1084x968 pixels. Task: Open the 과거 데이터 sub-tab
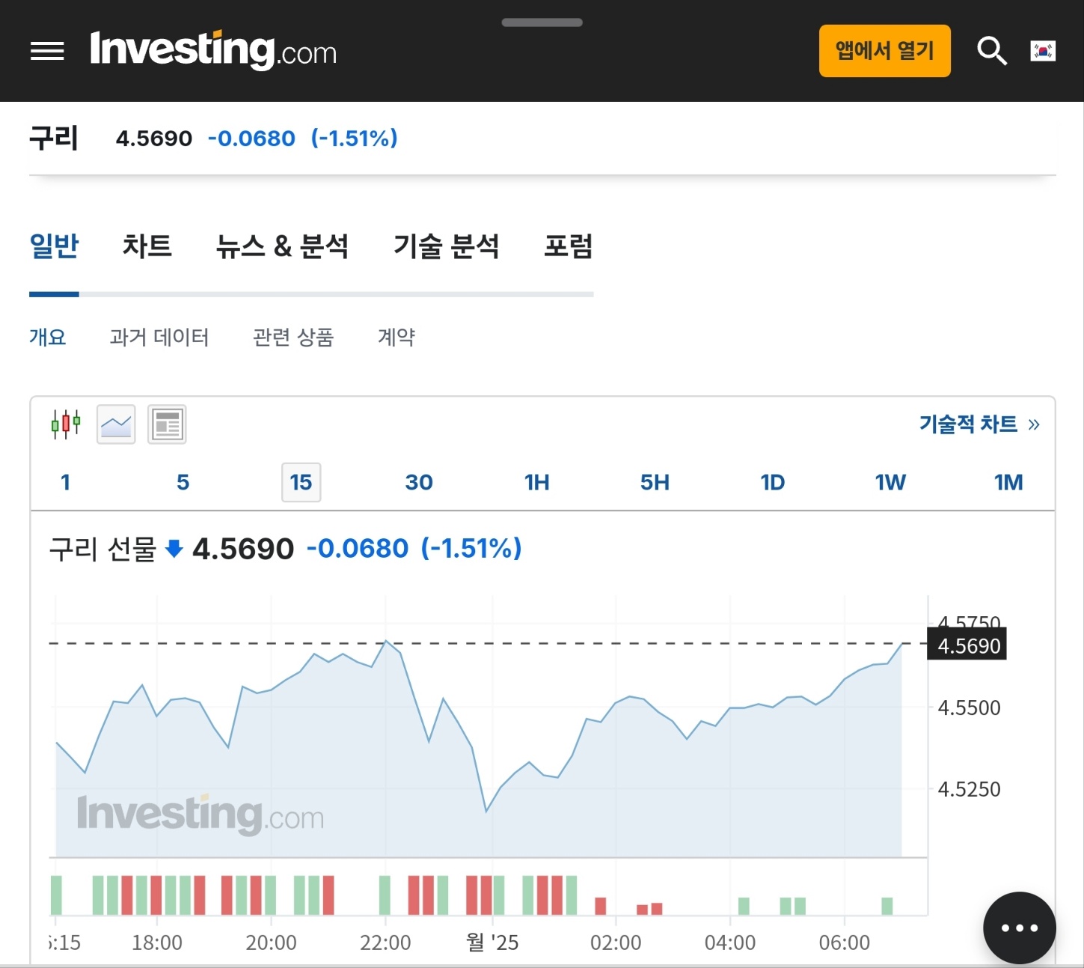coord(159,337)
